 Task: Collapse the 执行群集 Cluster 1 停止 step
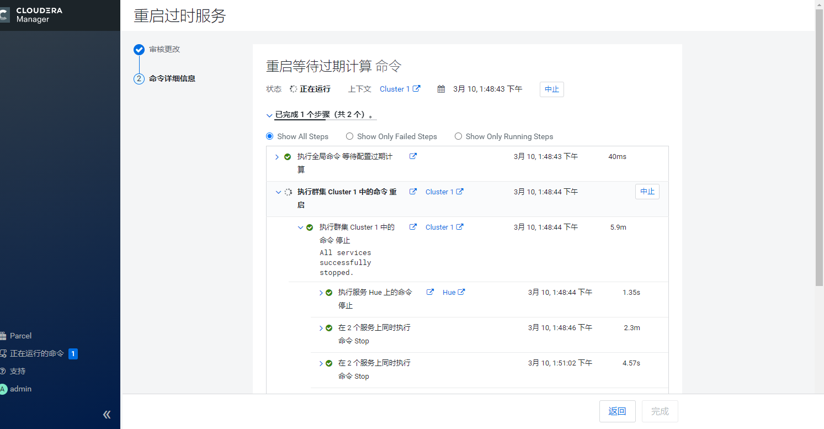click(300, 227)
